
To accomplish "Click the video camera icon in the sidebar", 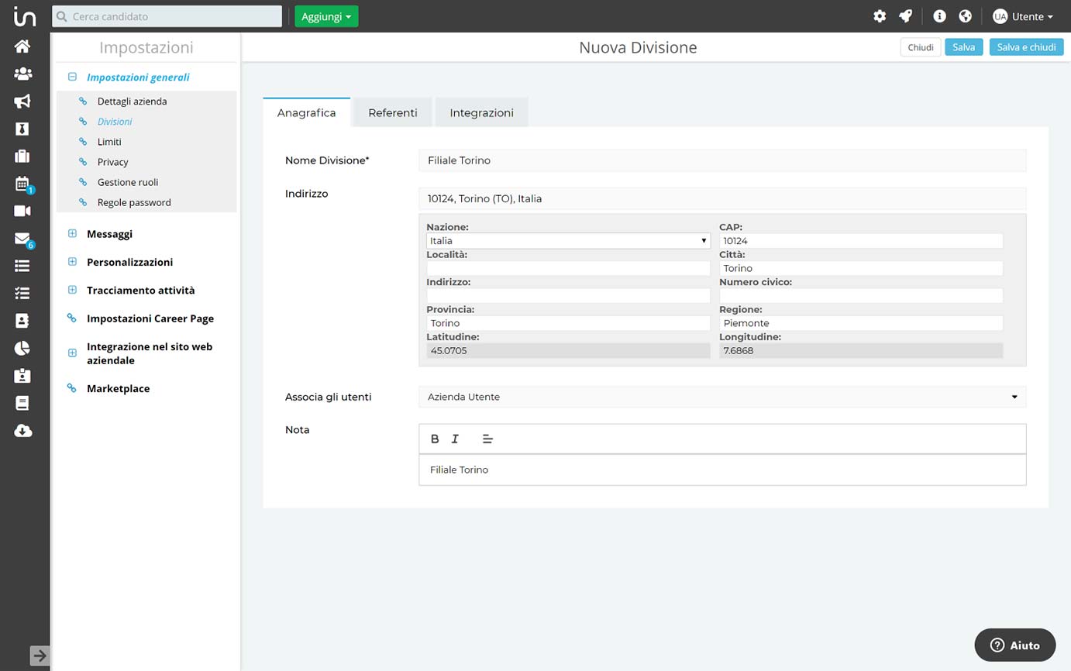I will [22, 211].
